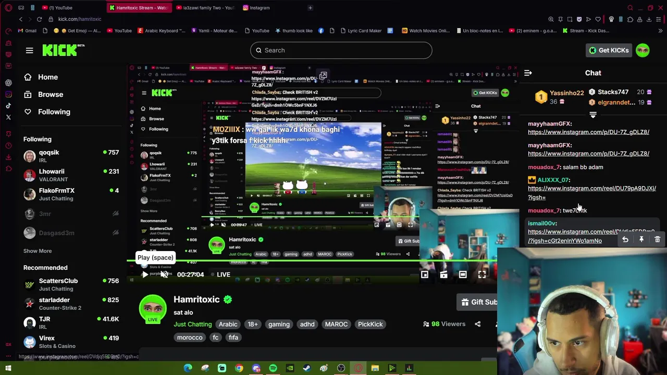Collapse the chat panel with arrow icon
The width and height of the screenshot is (667, 375).
[528, 73]
